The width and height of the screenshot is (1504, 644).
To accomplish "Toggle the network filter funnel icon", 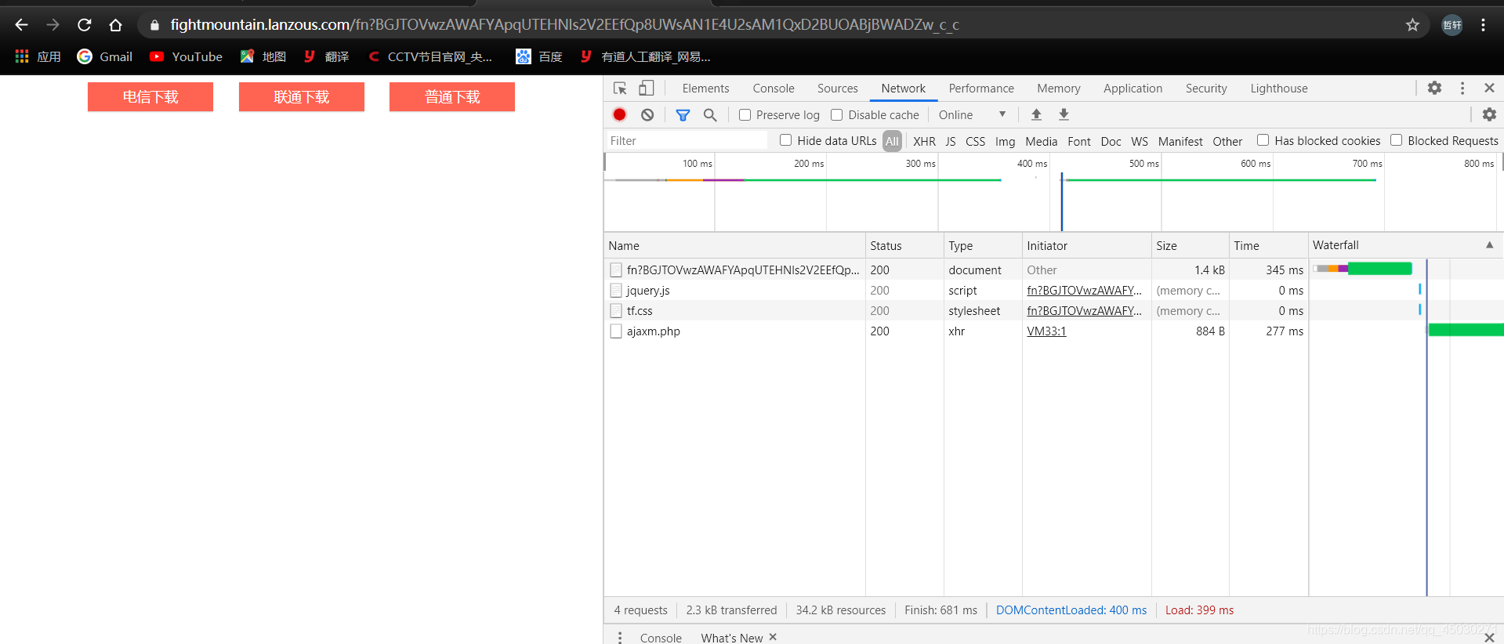I will 683,114.
